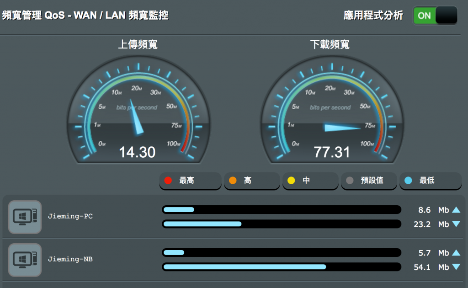468x288 pixels.
Task: Choose the 預設值 priority label
Action: [372, 180]
